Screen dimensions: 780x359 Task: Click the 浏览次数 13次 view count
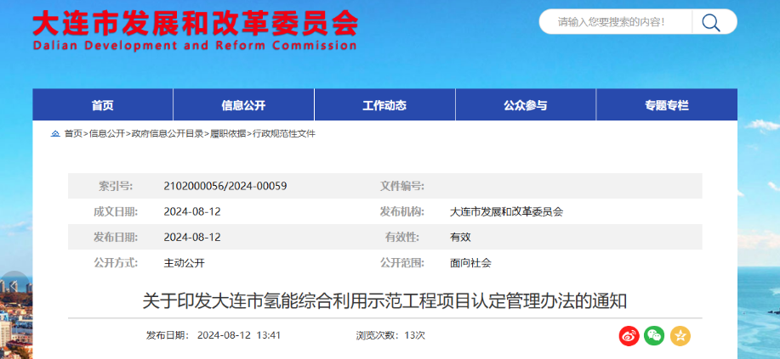point(390,335)
